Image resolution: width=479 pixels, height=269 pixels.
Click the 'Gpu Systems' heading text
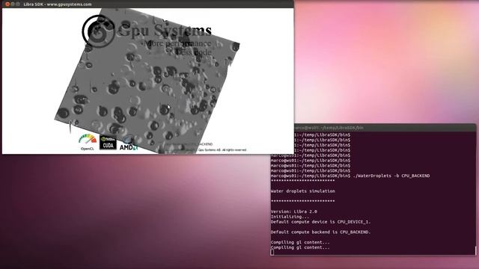[x=165, y=31]
